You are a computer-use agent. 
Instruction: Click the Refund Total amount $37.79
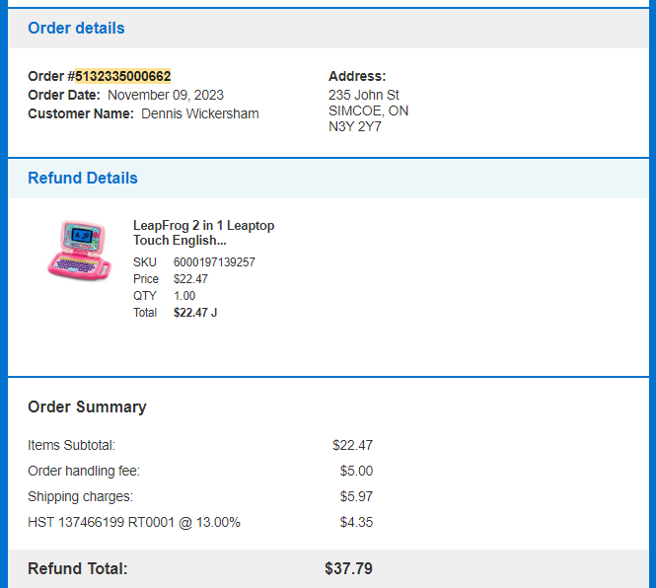(x=348, y=568)
